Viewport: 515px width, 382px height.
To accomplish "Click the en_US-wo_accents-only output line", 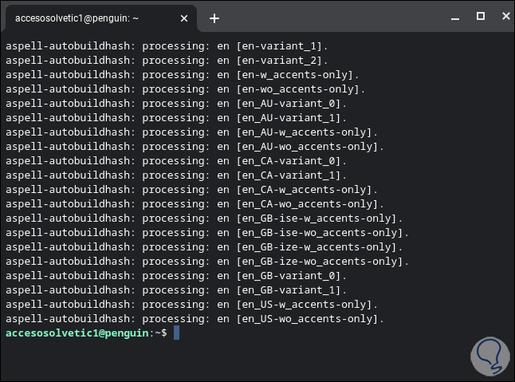I will click(x=195, y=319).
